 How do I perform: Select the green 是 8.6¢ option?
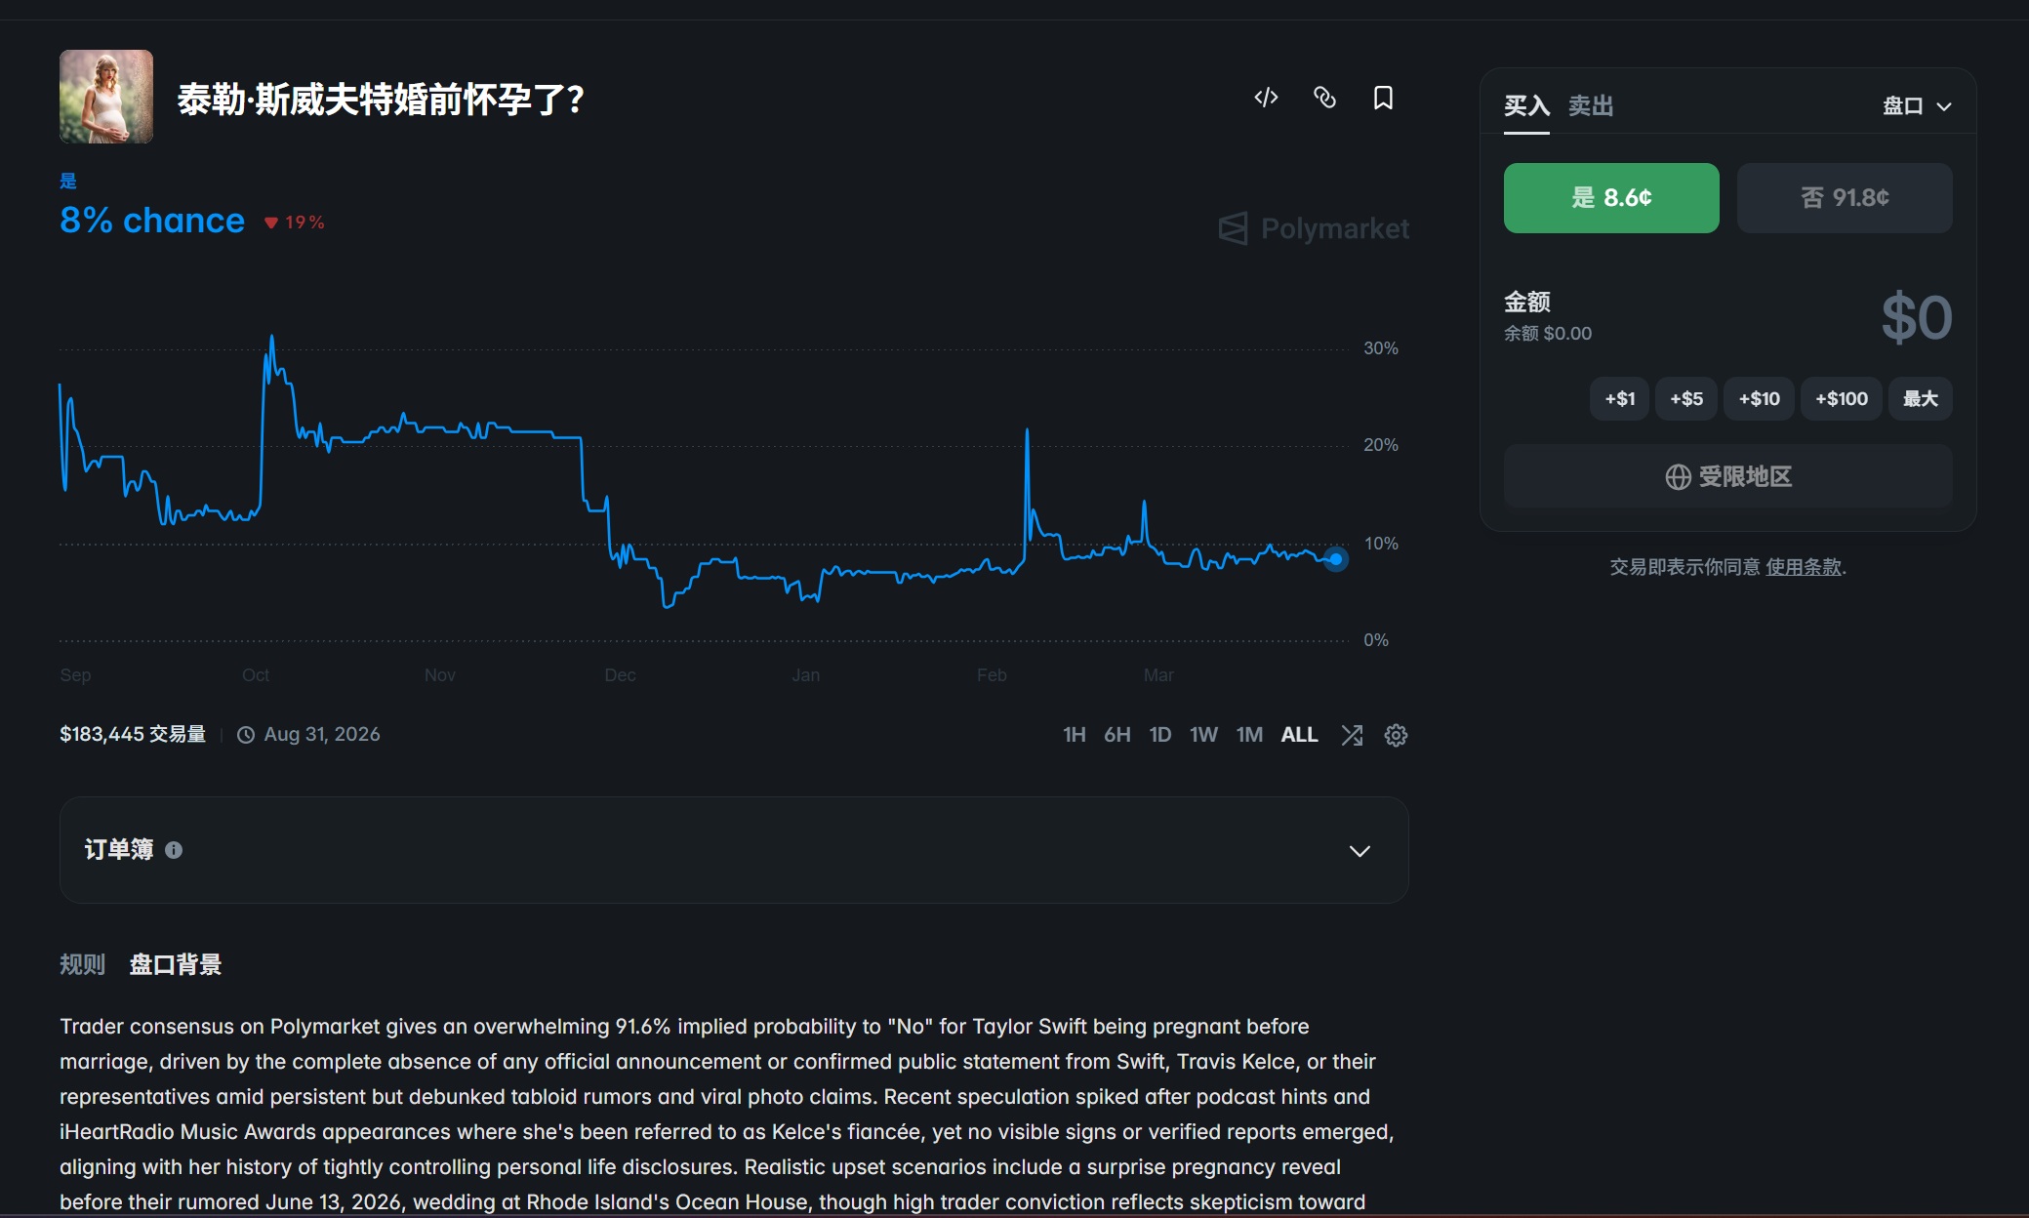1610,198
